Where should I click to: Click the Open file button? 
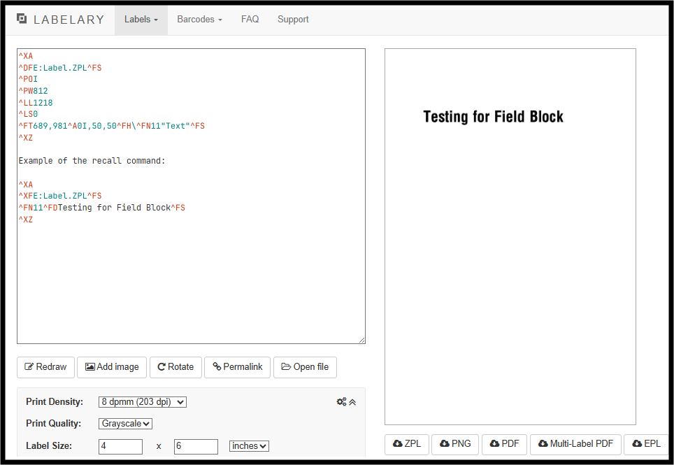tap(305, 367)
